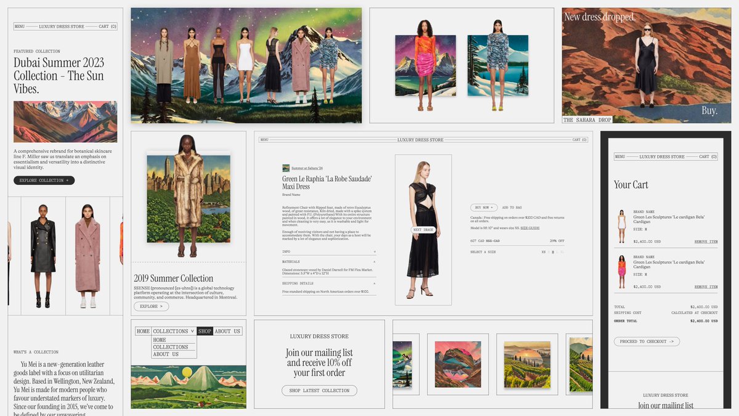Open MENU in the Dubai Summer mobile page header
This screenshot has height=416, width=739.
pos(19,27)
